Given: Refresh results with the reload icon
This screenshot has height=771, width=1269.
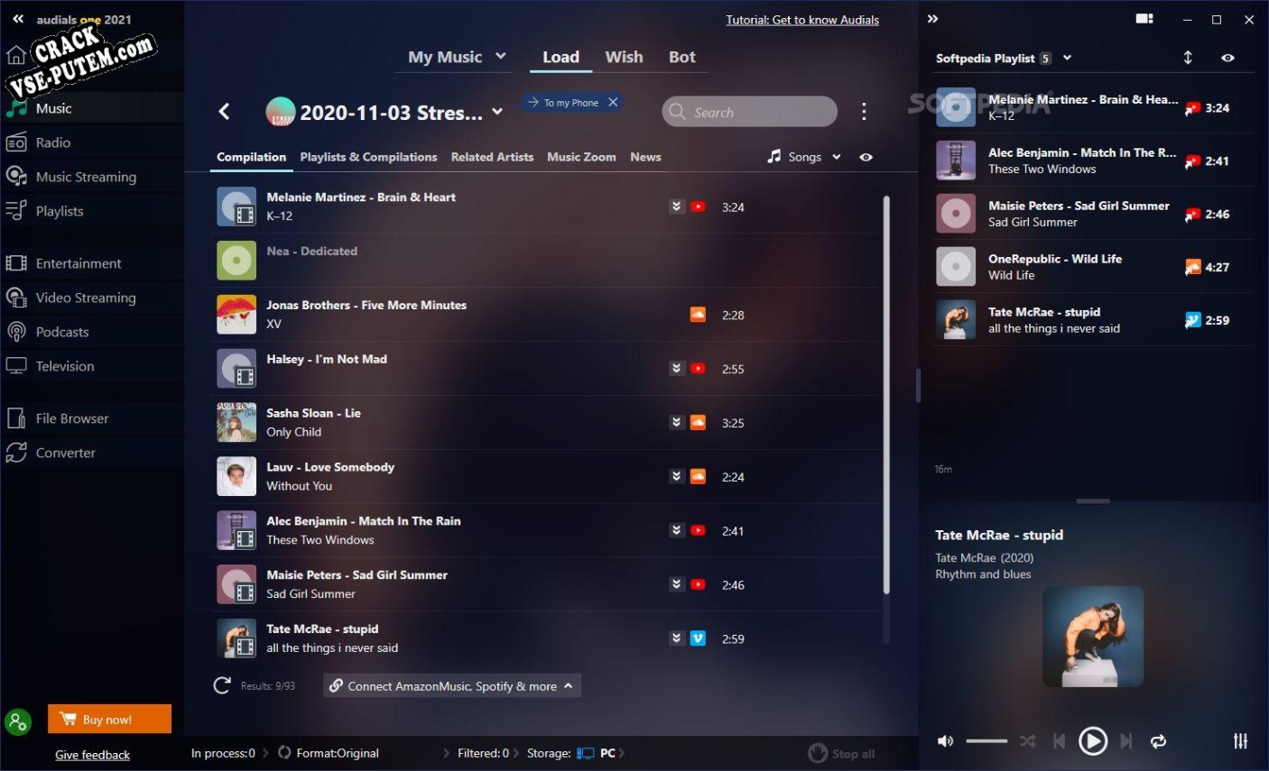Looking at the screenshot, I should [x=222, y=686].
